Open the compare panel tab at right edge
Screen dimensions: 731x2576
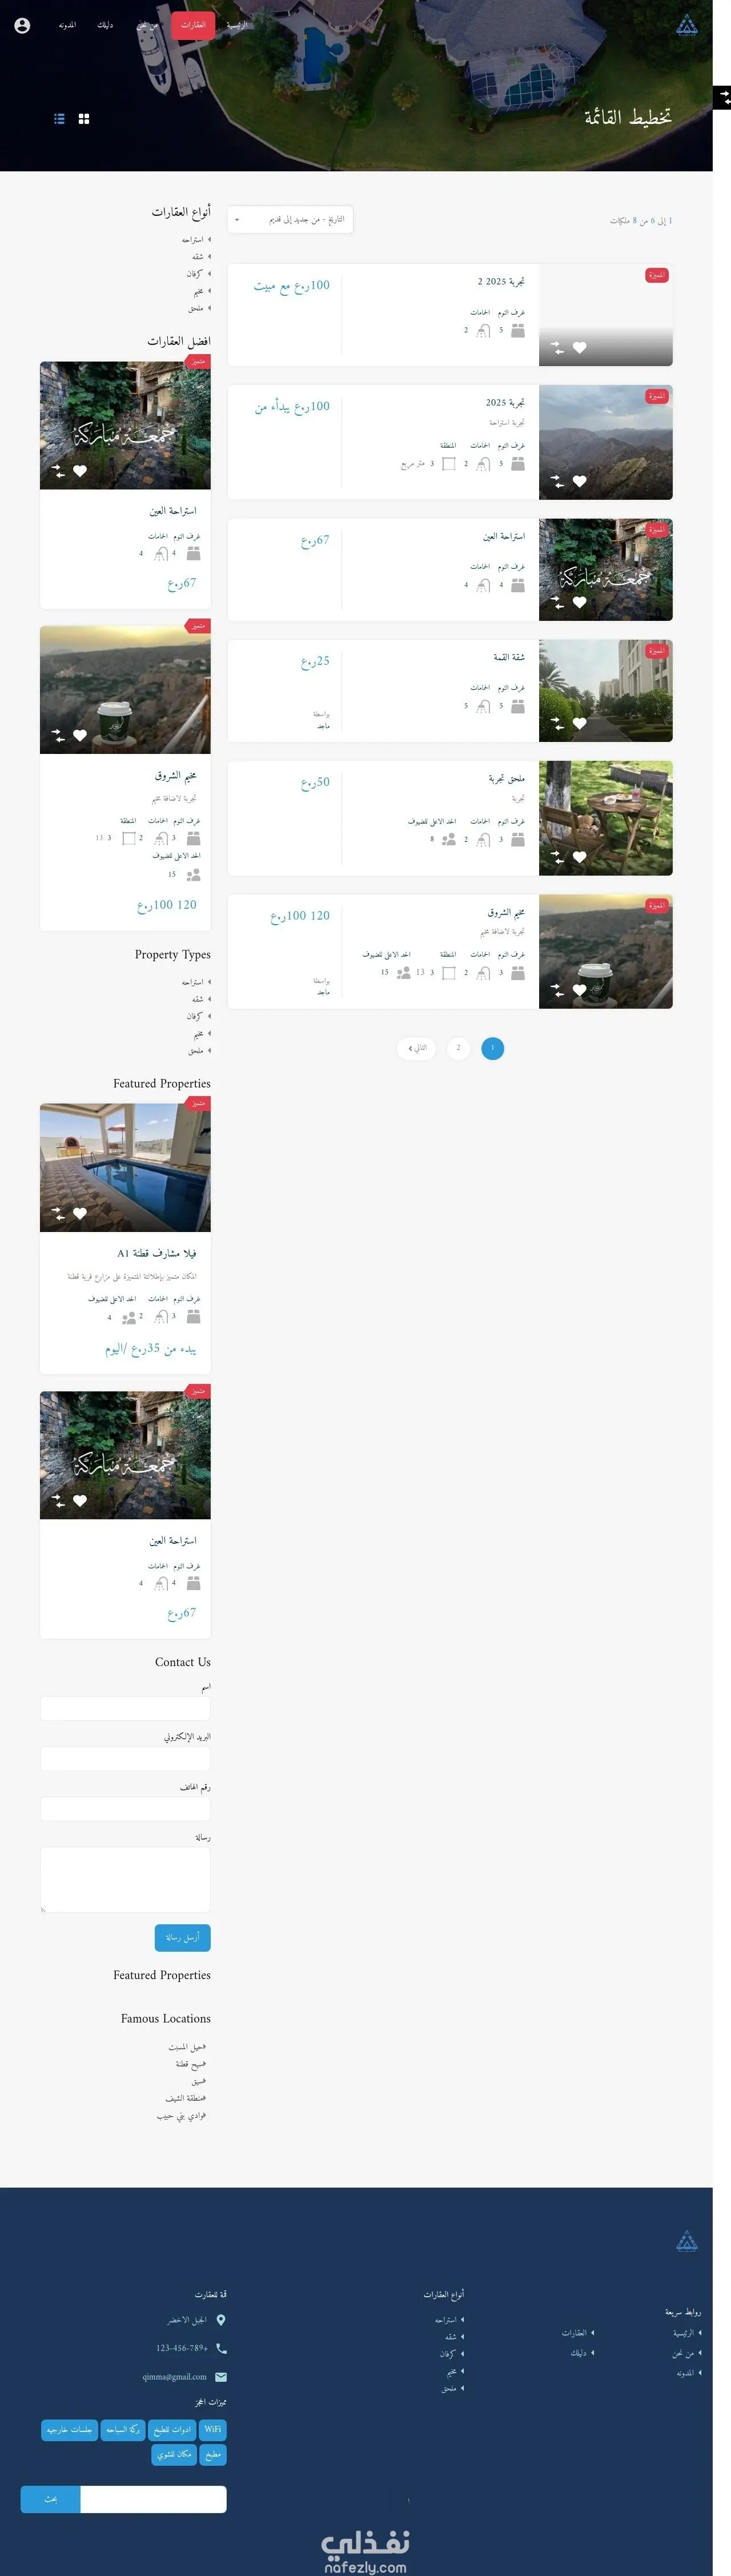click(x=724, y=97)
